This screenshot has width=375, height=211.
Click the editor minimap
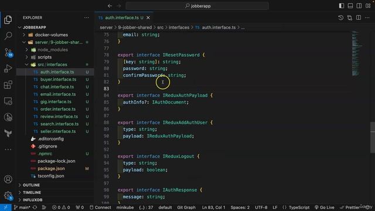pos(357,53)
